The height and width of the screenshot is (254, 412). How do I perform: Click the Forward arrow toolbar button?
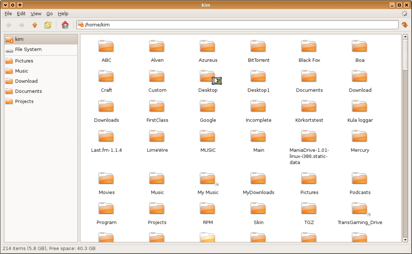point(22,25)
